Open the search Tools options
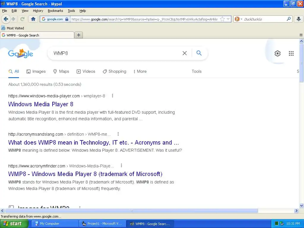 197,71
